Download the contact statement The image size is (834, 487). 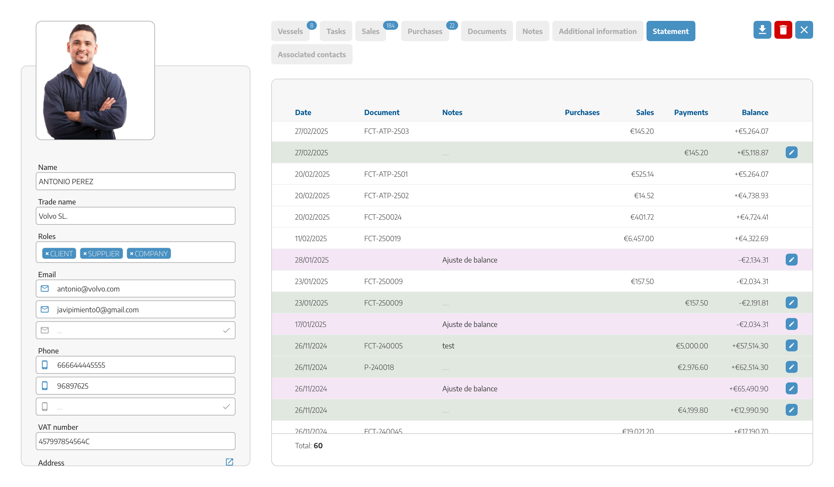762,30
